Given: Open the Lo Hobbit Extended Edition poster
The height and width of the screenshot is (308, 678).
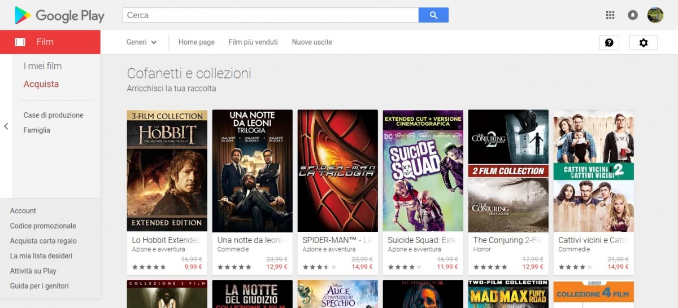Looking at the screenshot, I should click(167, 171).
